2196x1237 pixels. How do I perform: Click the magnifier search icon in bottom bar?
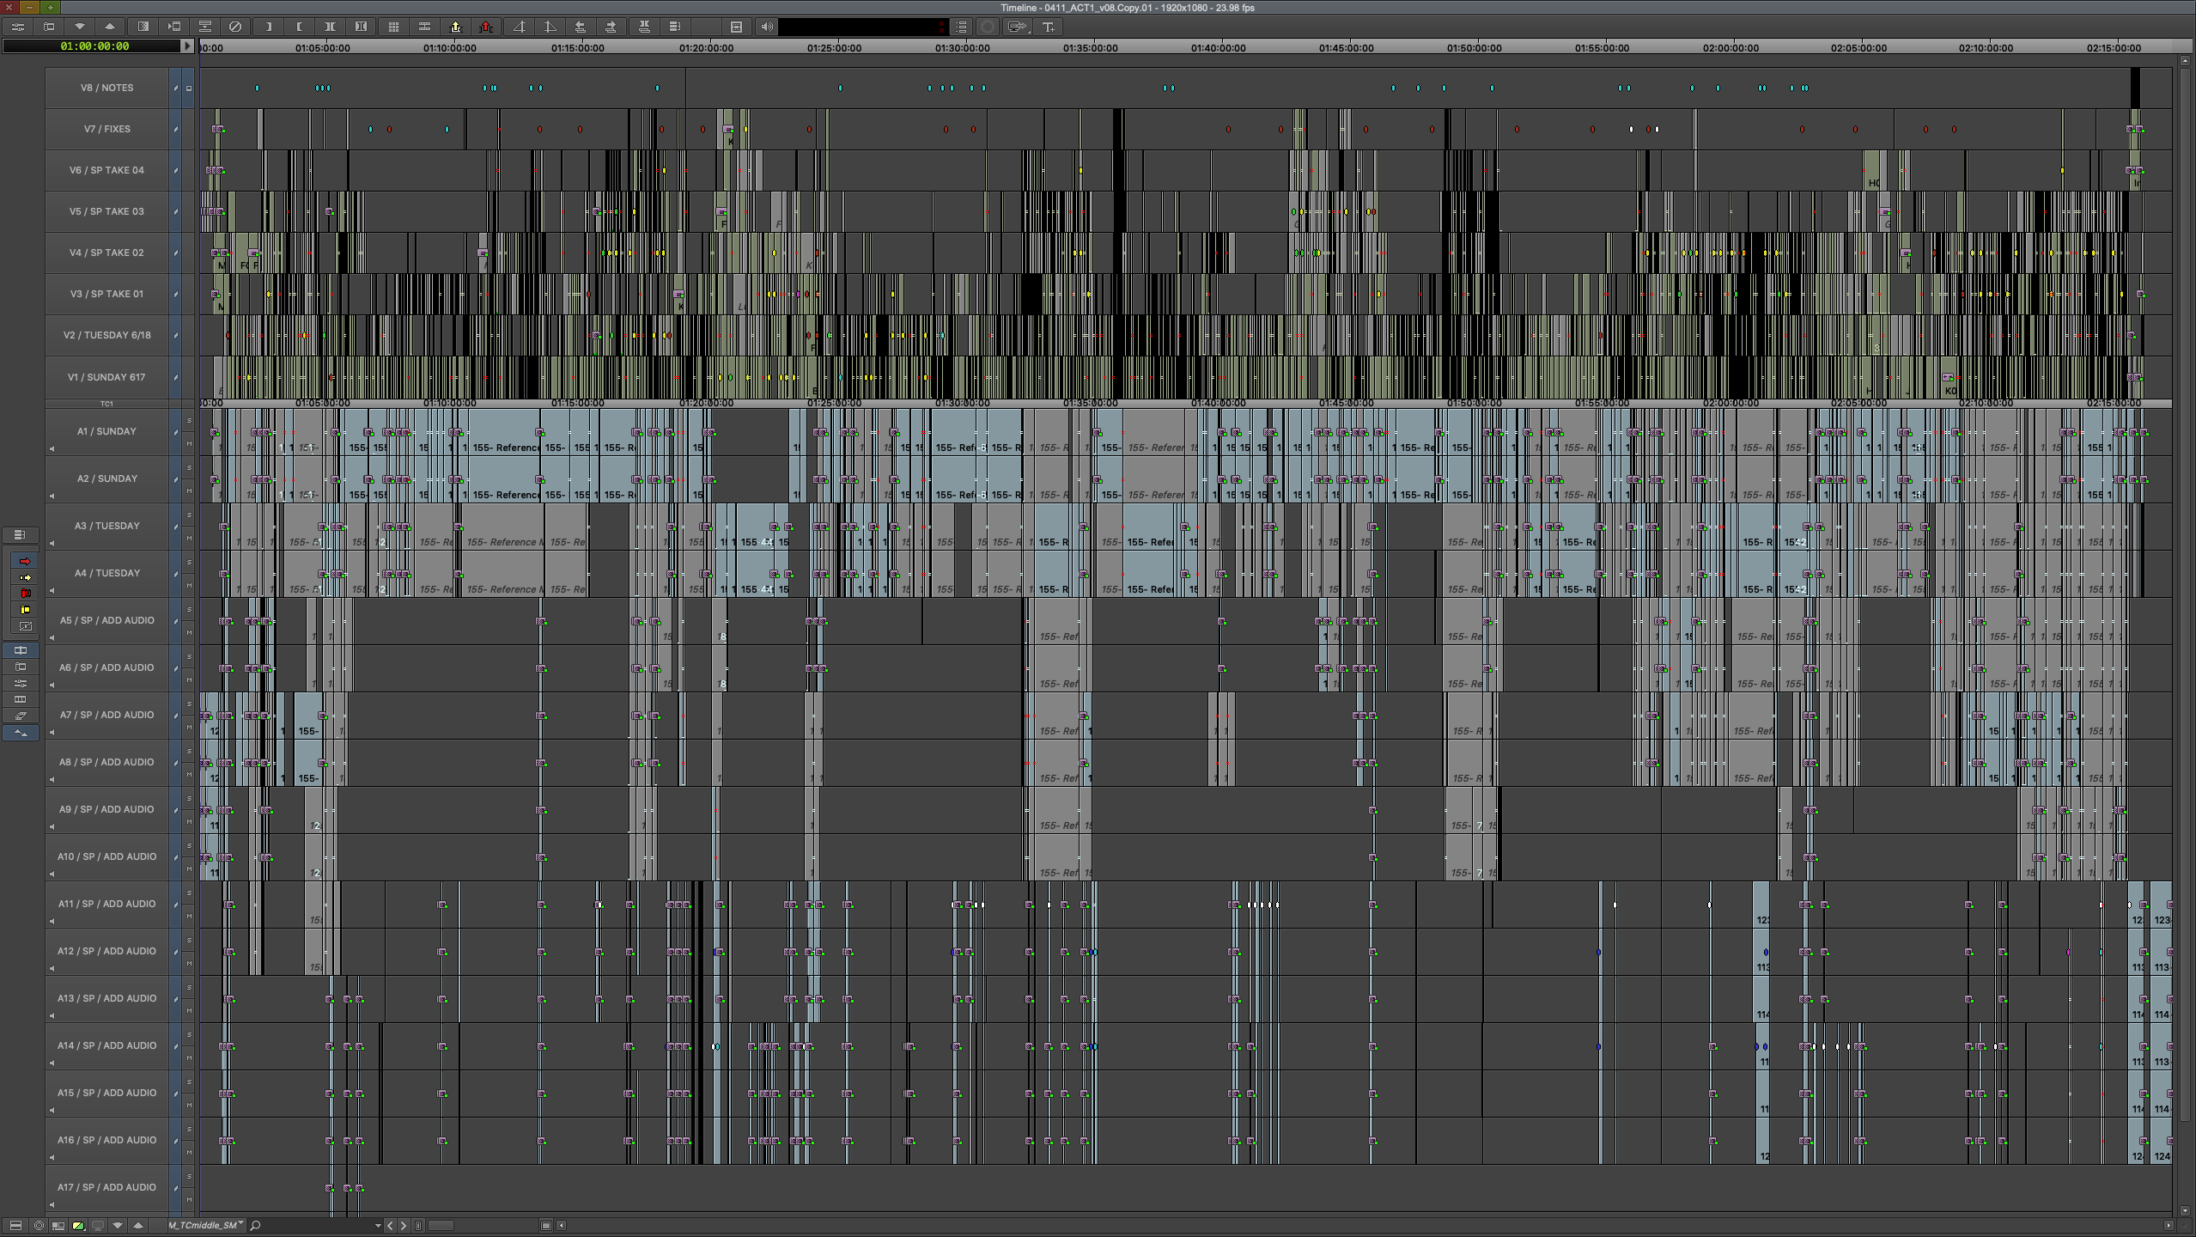255,1225
